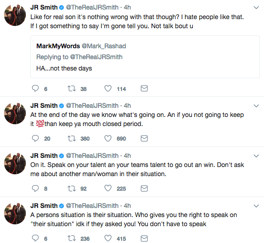This screenshot has height=243, width=264.
Task: Click the message envelope icon on bottom tweet
Action: (144, 238)
